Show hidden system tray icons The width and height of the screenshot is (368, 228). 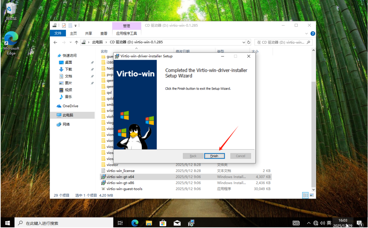pyautogui.click(x=309, y=223)
